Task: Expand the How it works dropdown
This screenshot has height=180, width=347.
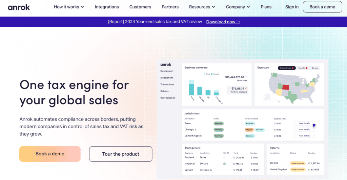Action: click(x=69, y=7)
